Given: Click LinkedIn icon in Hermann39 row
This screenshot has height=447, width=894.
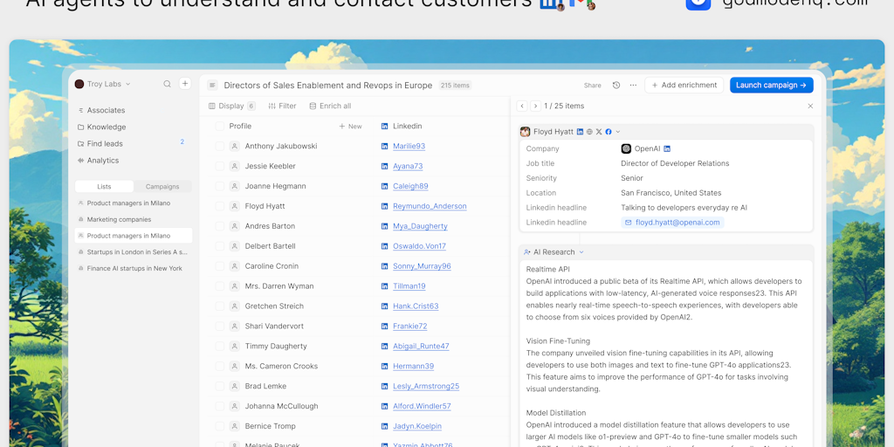Looking at the screenshot, I should 384,366.
